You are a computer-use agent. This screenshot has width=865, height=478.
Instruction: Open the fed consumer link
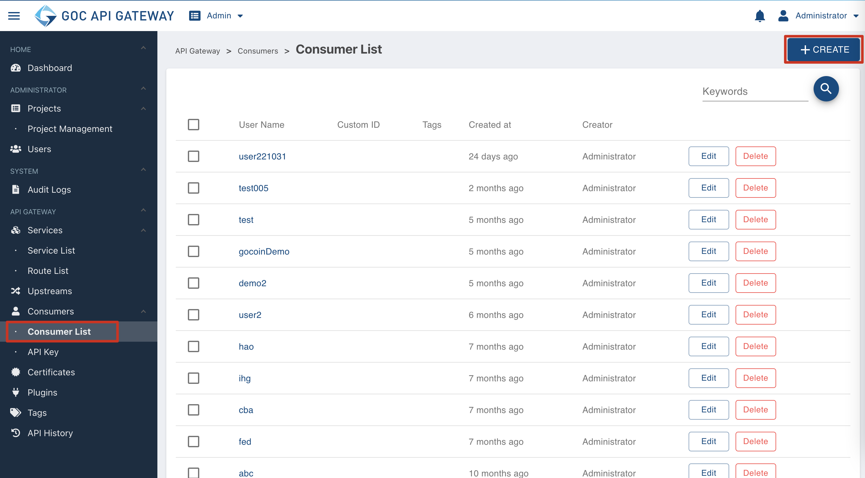(x=245, y=442)
